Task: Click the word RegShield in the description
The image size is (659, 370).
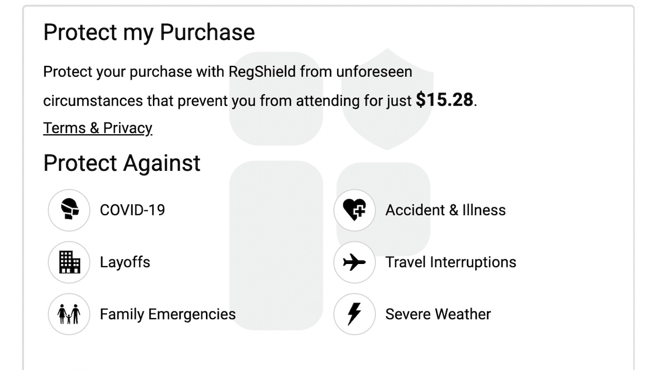Action: pos(263,72)
